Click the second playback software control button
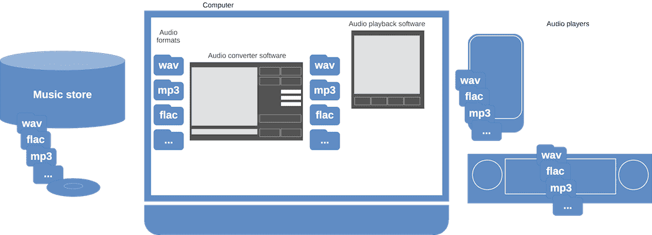The width and height of the screenshot is (652, 235). click(x=379, y=101)
